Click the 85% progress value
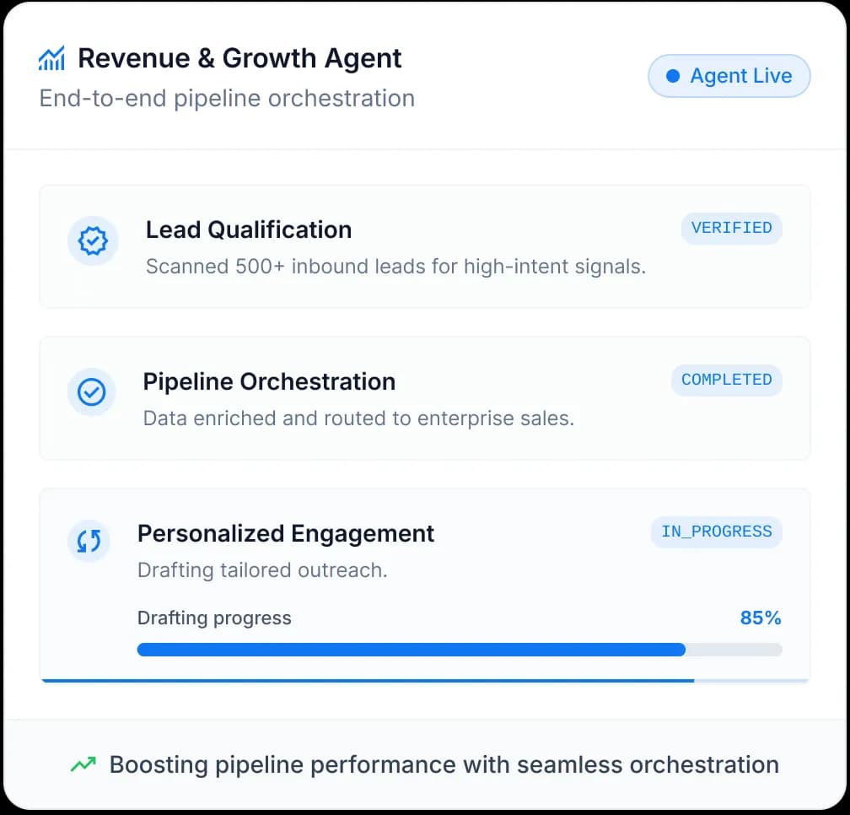 tap(760, 618)
